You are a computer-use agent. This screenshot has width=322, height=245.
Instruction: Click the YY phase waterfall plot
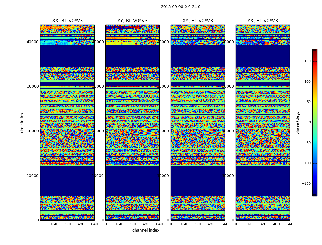[x=132, y=123]
